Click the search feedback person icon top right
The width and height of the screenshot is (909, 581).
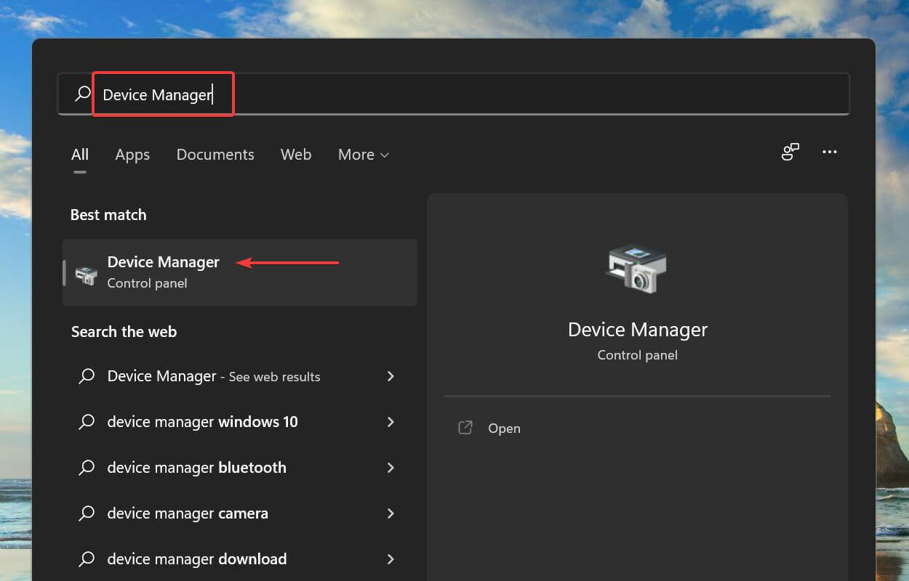pyautogui.click(x=790, y=152)
